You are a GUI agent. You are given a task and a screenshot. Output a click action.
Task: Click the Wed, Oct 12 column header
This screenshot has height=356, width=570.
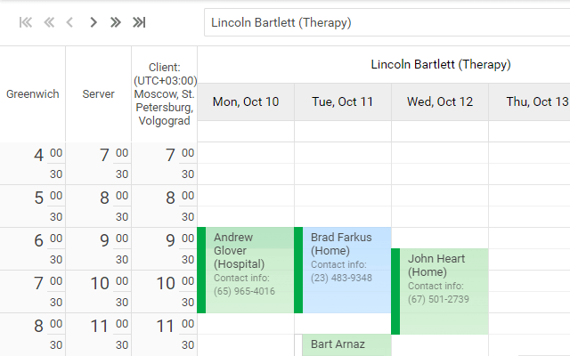point(440,102)
